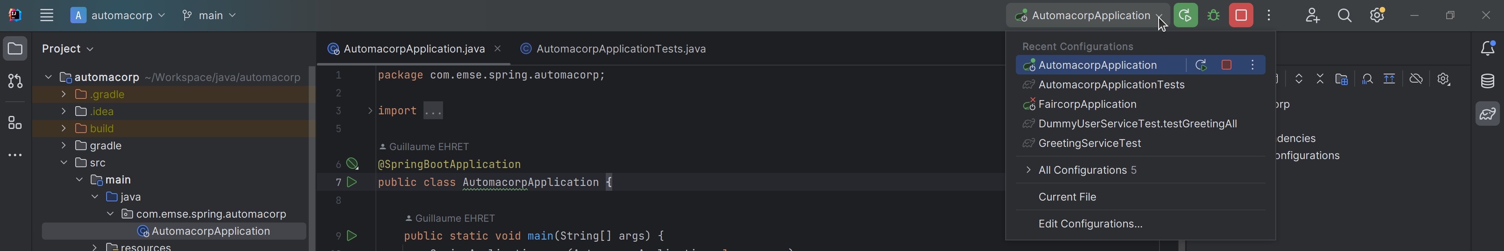Viewport: 1504px width, 251px height.
Task: Open the Project tool window folder icon
Action: [15, 48]
